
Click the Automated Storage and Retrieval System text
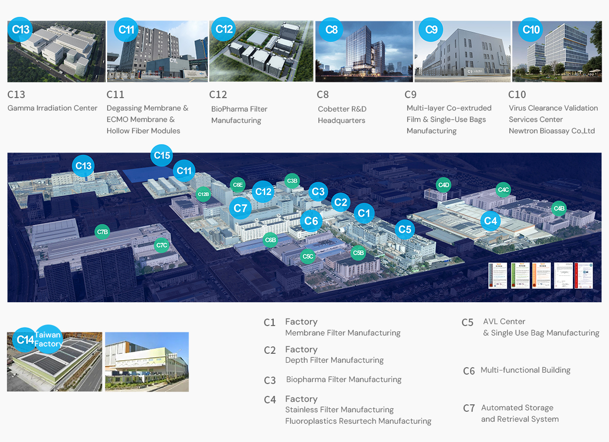click(x=520, y=413)
